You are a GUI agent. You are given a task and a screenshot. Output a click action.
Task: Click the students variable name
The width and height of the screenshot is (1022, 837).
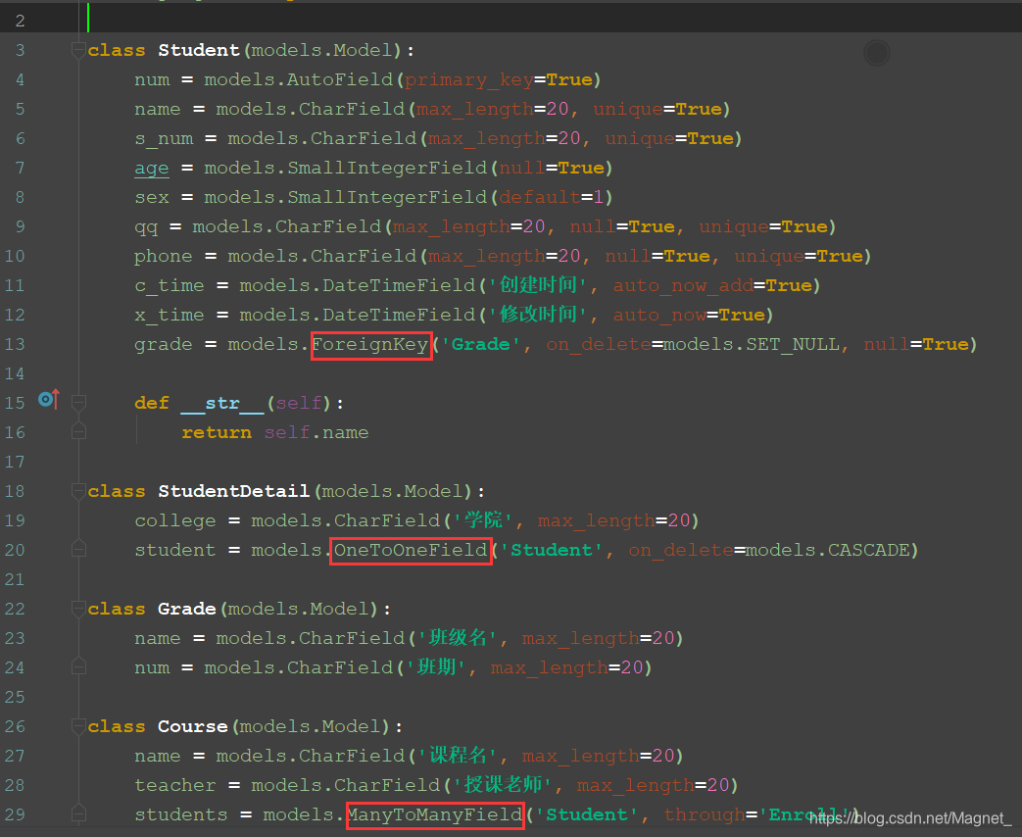click(180, 814)
